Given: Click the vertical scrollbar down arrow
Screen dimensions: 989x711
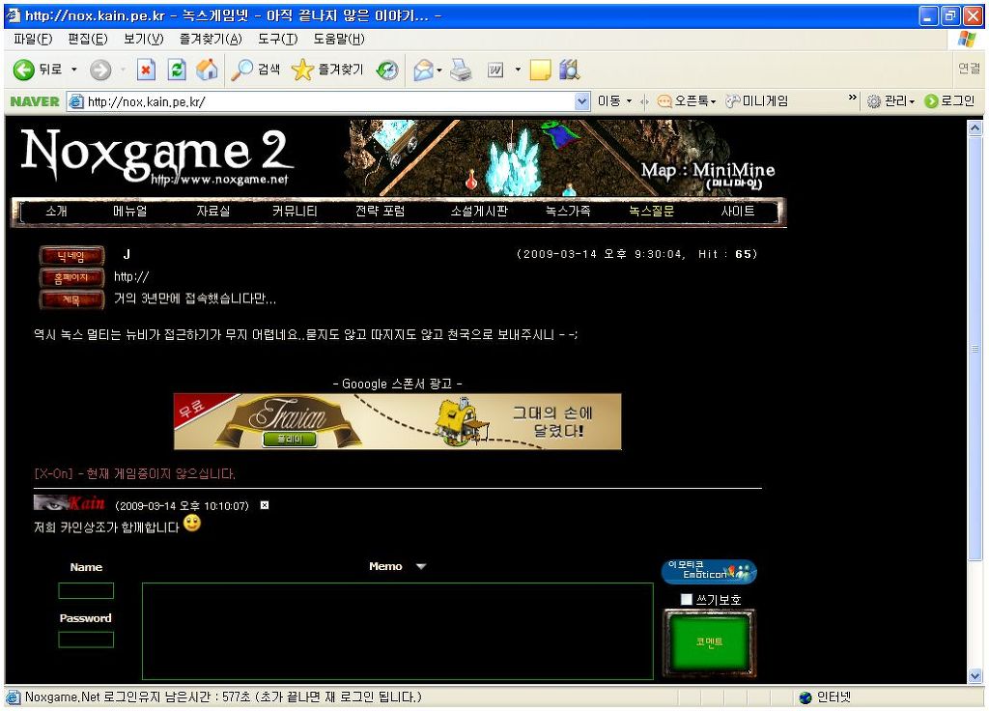Looking at the screenshot, I should coord(975,675).
